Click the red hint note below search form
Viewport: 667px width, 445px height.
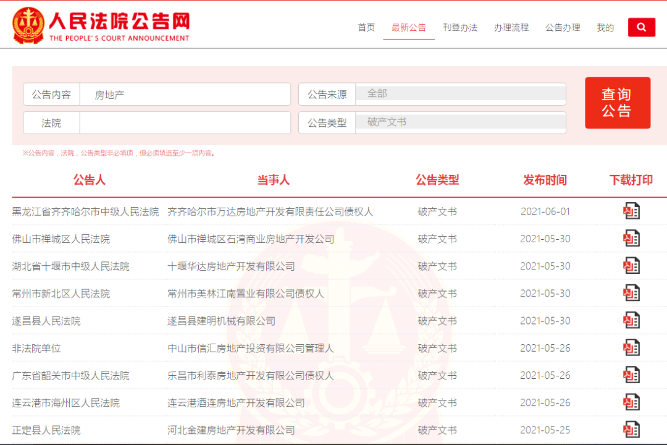point(119,153)
